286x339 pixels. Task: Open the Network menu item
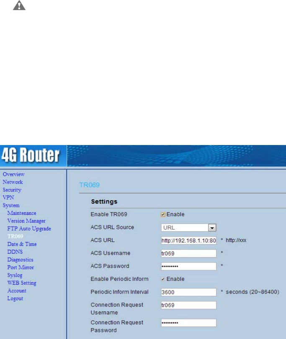(13, 182)
